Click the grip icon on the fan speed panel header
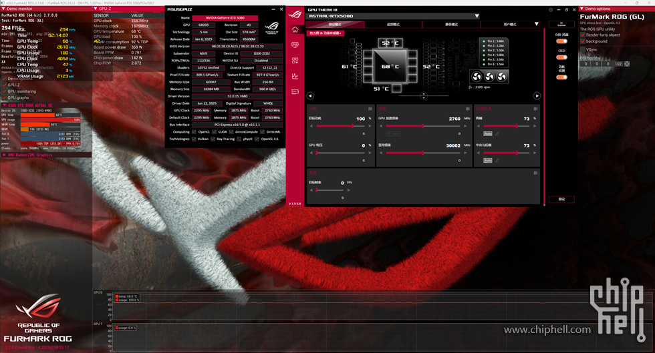This screenshot has height=353, width=655. pos(535,109)
